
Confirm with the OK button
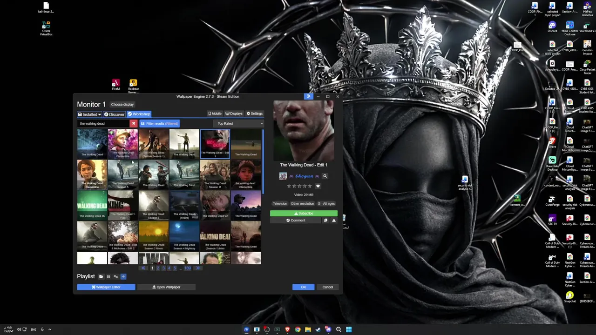pos(303,287)
